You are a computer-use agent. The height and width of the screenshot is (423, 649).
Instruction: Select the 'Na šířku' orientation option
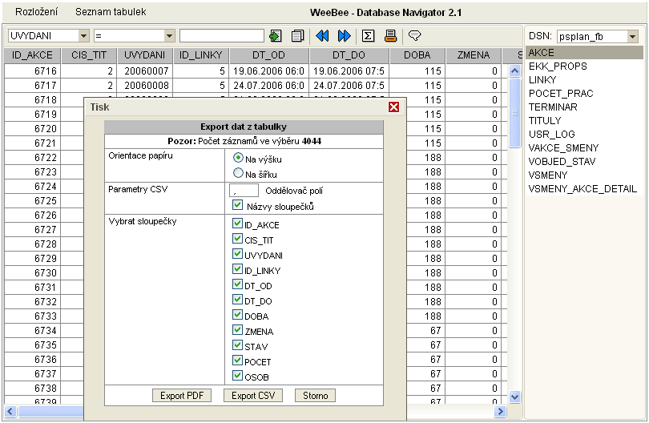coord(238,172)
